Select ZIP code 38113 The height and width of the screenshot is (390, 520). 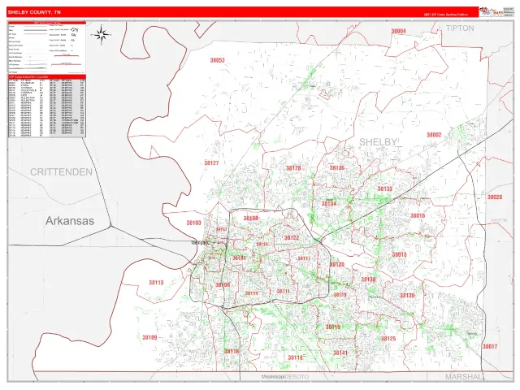[x=156, y=283]
